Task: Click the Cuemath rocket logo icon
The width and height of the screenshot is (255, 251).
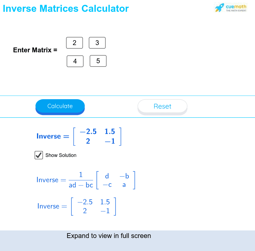Action: 220,8
